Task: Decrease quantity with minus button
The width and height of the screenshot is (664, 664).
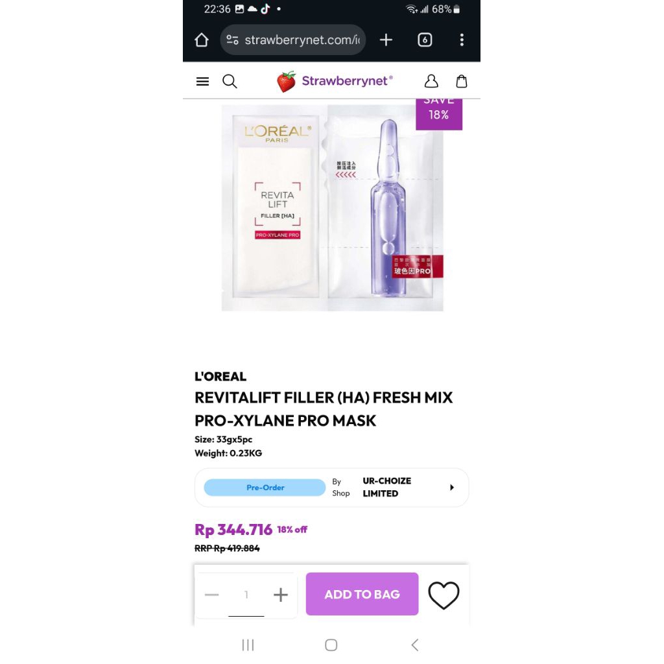Action: (x=212, y=595)
